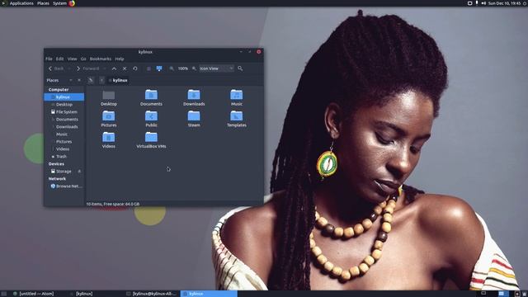This screenshot has width=528, height=297.
Task: Open the Computer toolbar icon
Action: [x=159, y=68]
